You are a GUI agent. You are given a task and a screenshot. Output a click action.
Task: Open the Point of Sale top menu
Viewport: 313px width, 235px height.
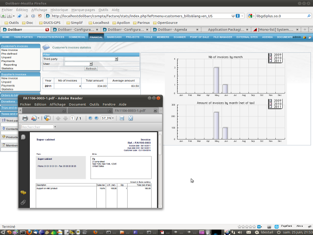pyautogui.click(x=199, y=37)
